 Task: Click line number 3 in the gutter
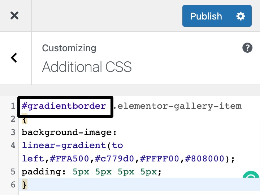tap(13, 133)
